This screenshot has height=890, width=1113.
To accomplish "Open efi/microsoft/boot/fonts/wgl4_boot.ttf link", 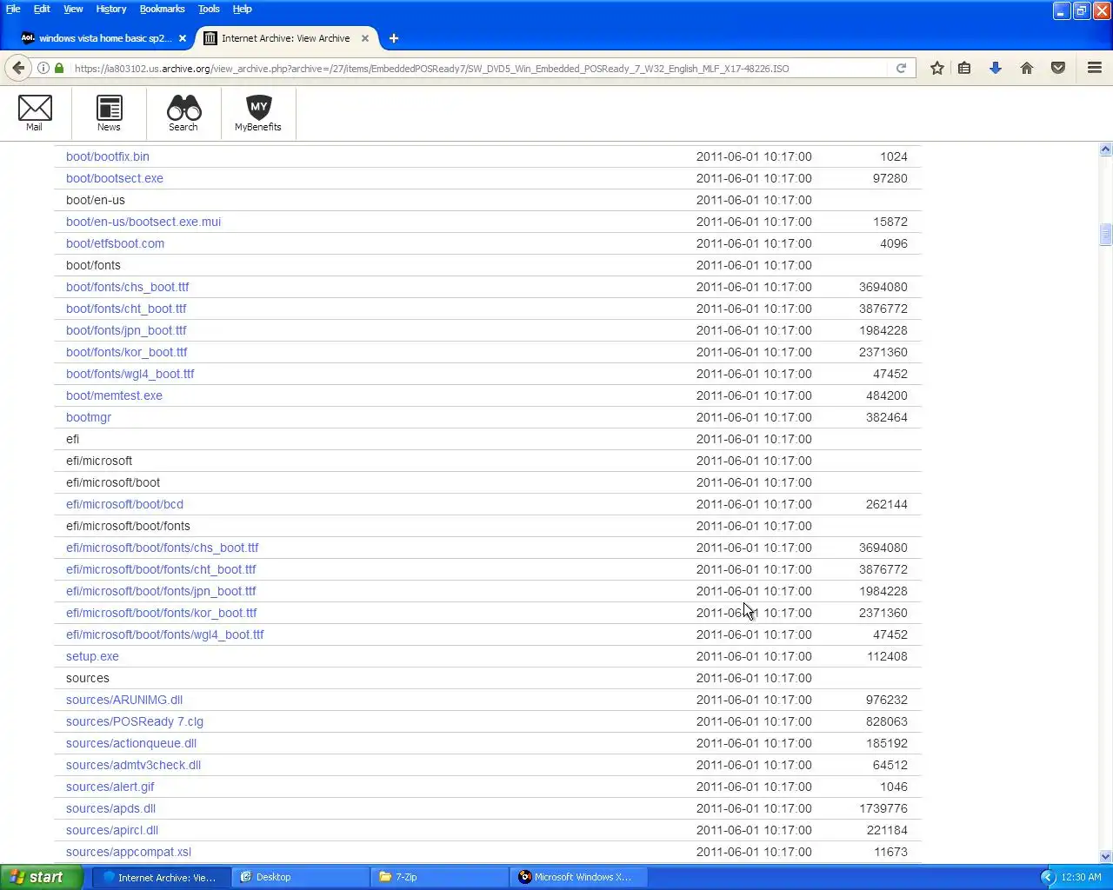I will pyautogui.click(x=165, y=634).
